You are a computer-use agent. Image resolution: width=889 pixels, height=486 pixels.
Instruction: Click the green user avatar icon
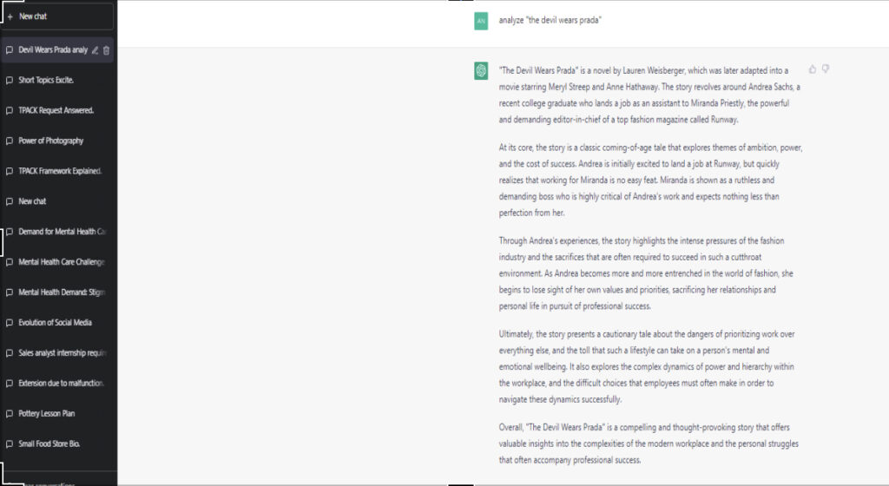click(481, 21)
